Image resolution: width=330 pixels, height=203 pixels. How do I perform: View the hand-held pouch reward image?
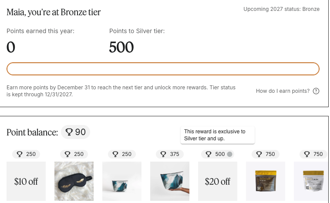(170, 181)
